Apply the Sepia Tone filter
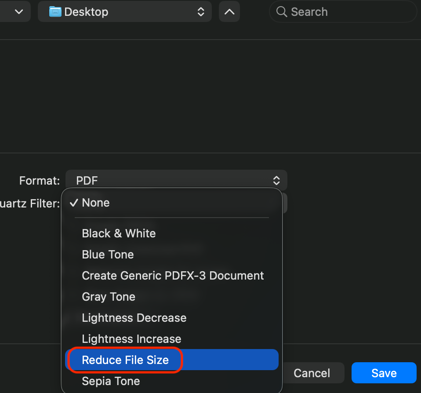Image resolution: width=421 pixels, height=393 pixels. coord(111,381)
